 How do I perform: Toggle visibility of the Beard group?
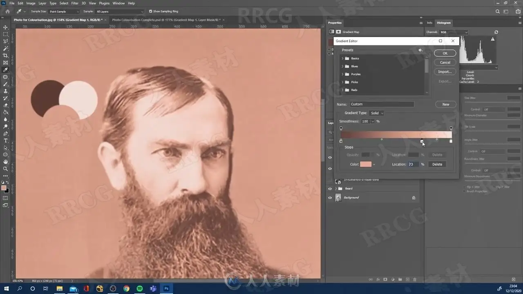click(x=330, y=189)
